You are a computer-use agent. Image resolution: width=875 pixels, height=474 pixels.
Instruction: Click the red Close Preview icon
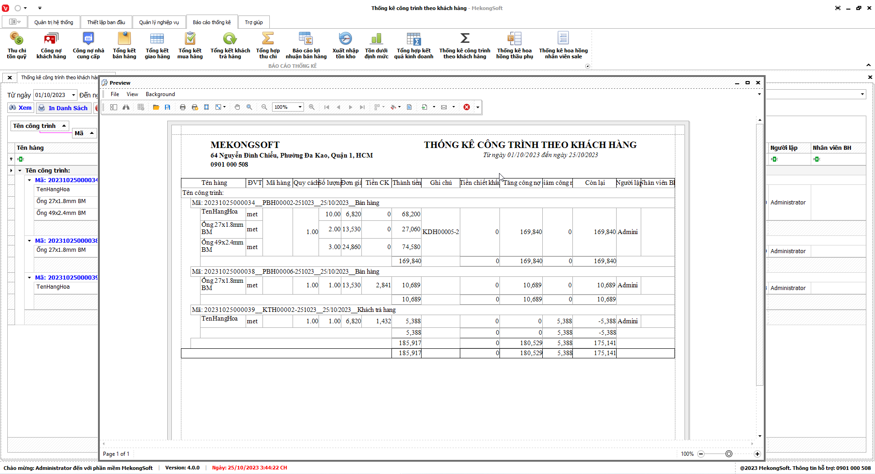point(467,107)
